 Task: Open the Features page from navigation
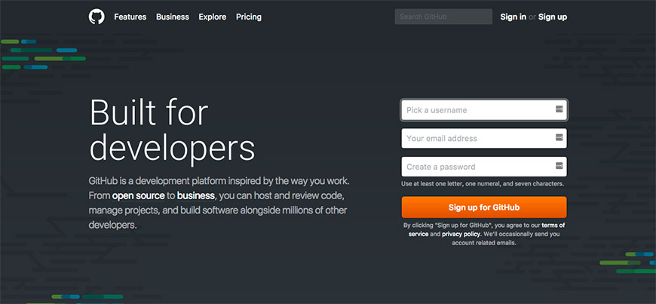130,17
